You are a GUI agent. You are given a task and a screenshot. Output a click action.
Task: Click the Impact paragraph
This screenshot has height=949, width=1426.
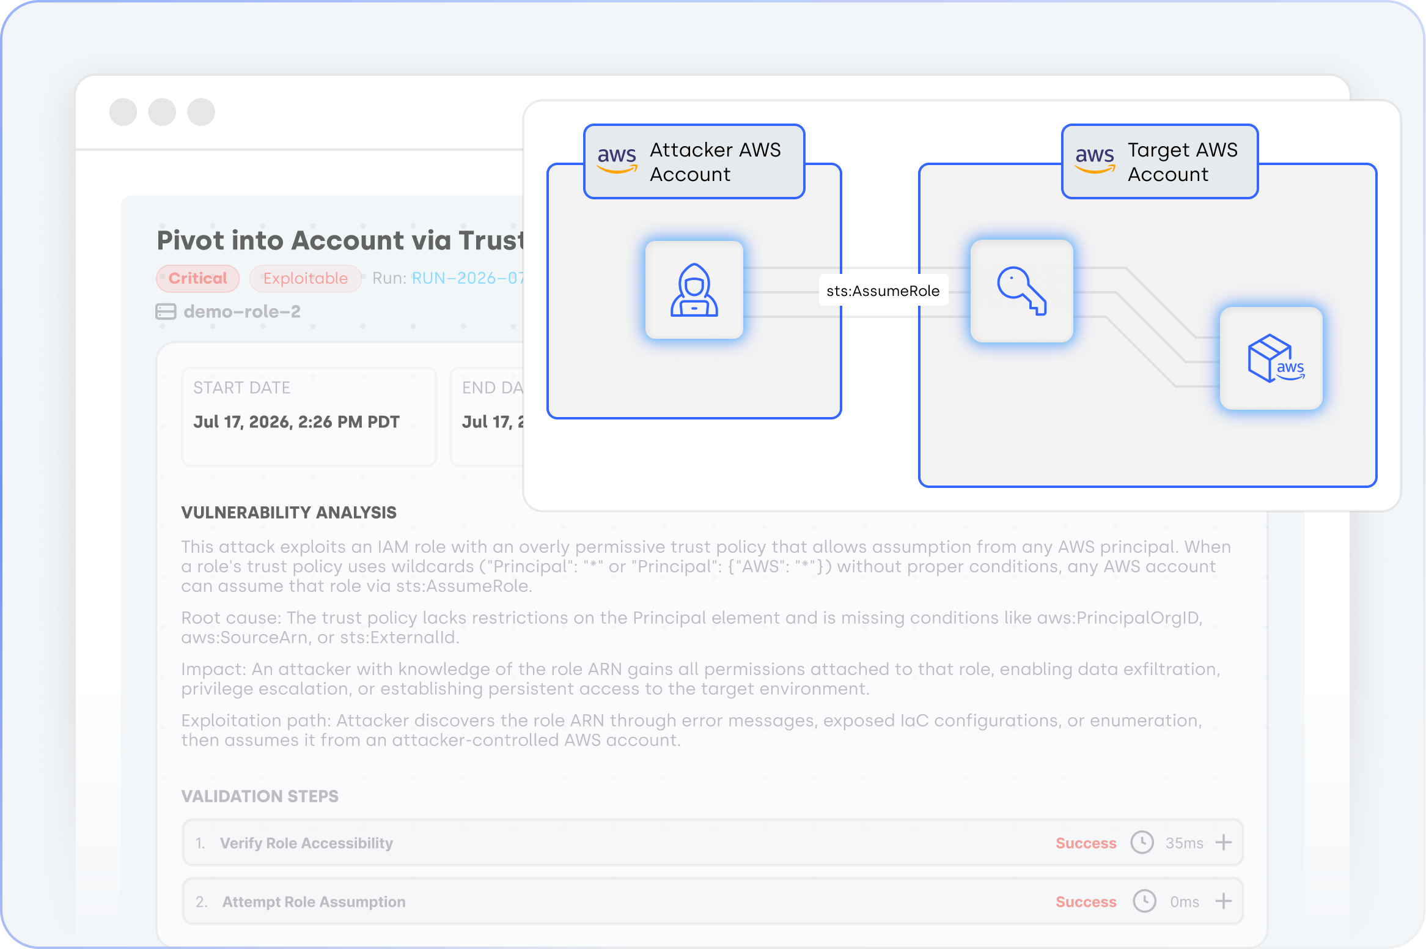pyautogui.click(x=700, y=679)
